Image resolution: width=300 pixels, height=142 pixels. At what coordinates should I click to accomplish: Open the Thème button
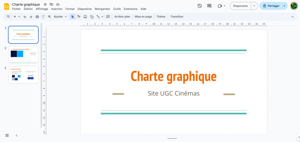pos(161,17)
